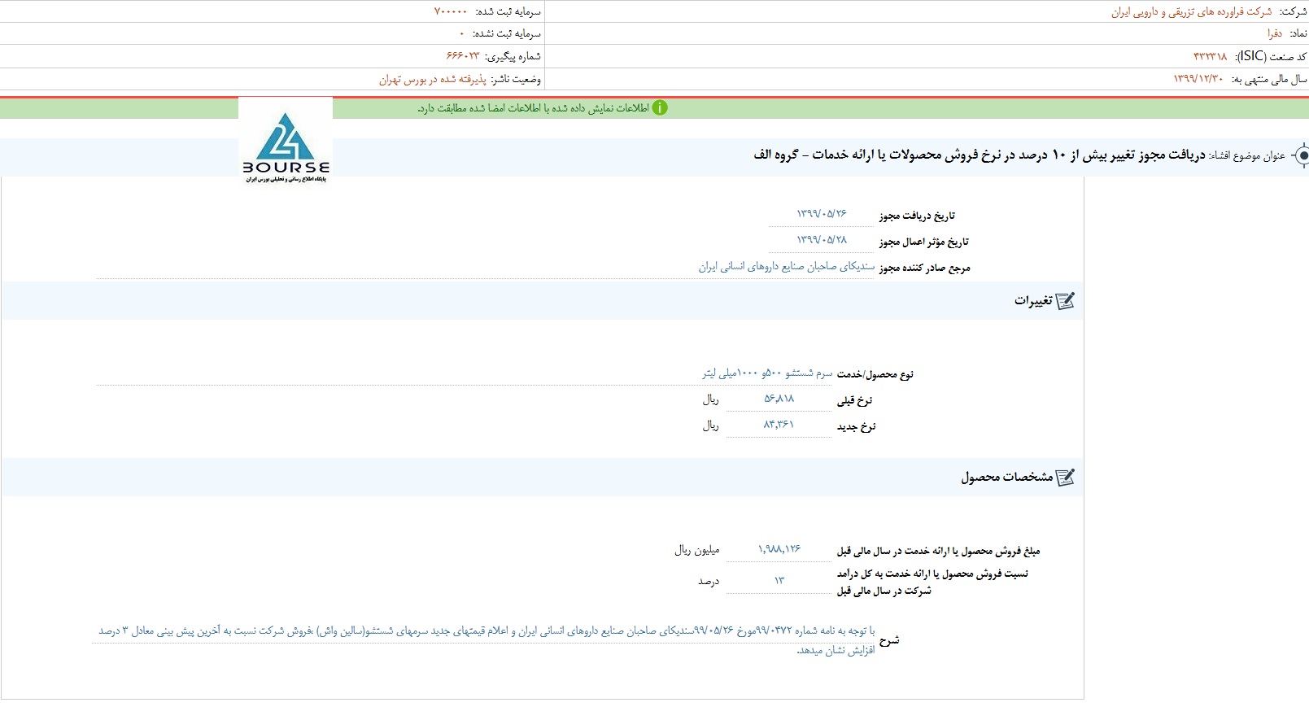Click the symbol value دفرا

(1275, 34)
